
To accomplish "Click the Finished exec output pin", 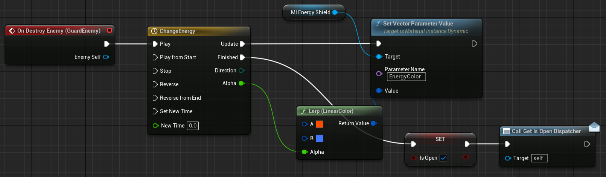I will click(x=242, y=57).
